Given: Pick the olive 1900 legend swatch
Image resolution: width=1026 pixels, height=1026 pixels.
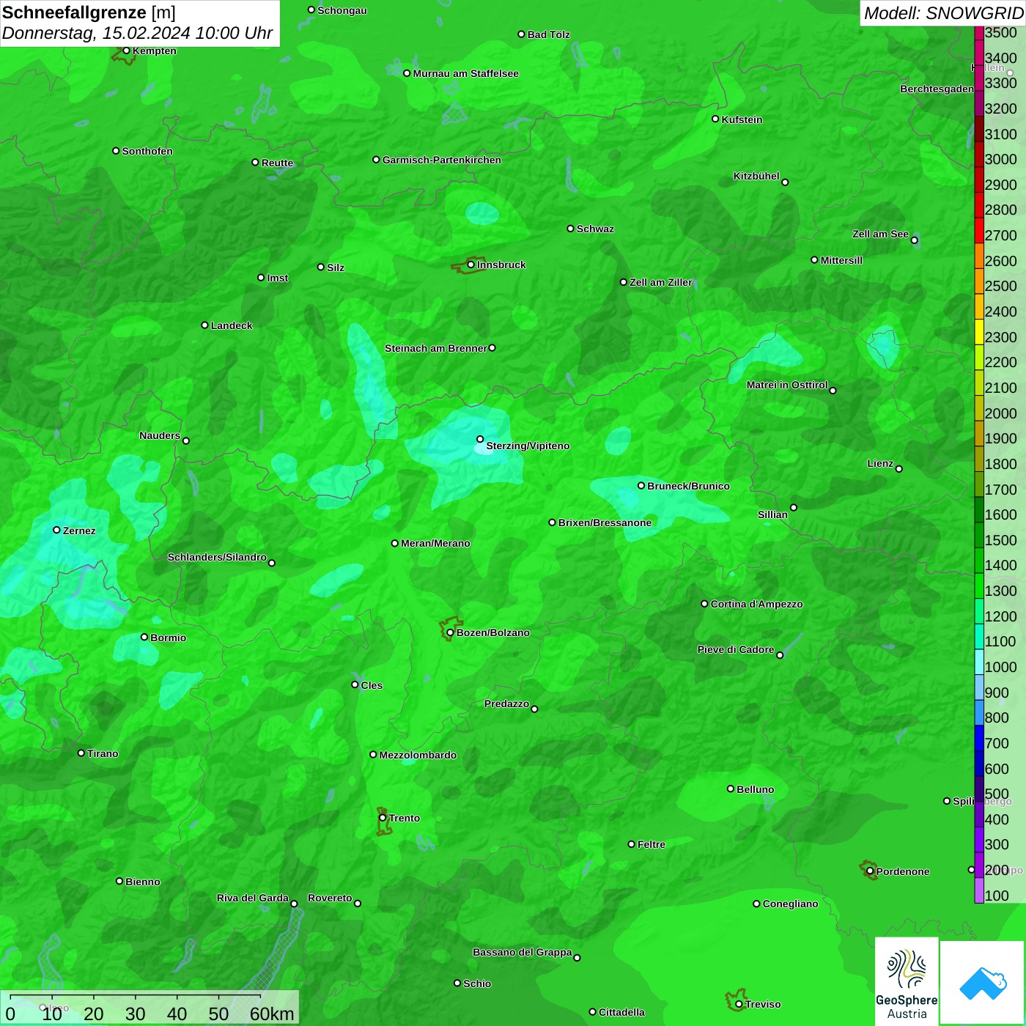Looking at the screenshot, I should 979,433.
